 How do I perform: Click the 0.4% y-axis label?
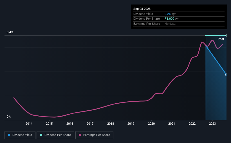point(10,32)
